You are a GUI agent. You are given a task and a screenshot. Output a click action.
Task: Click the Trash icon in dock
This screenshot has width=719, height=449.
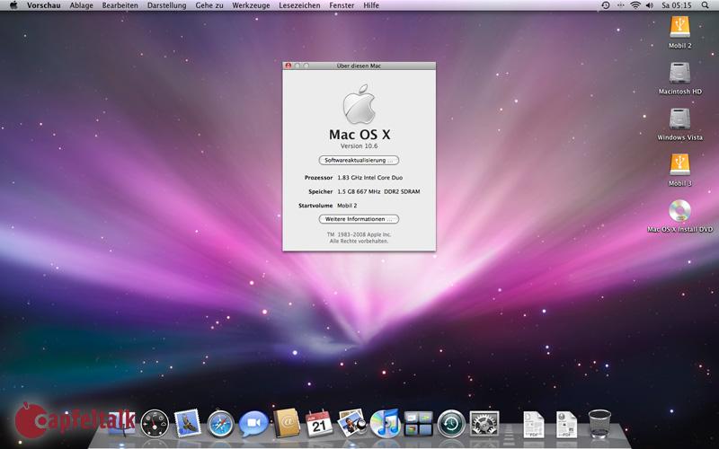(599, 422)
